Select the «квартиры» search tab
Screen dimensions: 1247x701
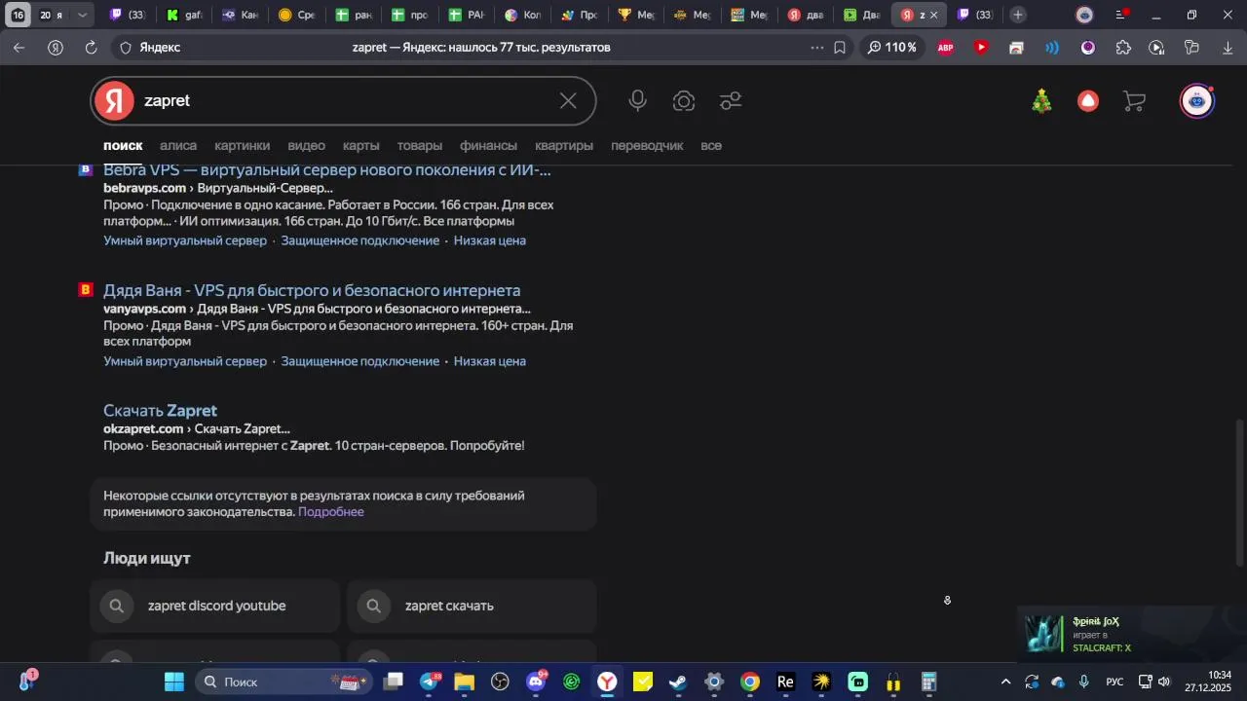(x=564, y=145)
